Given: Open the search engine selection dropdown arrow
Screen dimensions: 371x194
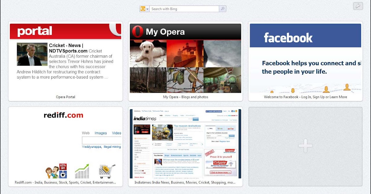Looking at the screenshot, I should click(x=147, y=9).
